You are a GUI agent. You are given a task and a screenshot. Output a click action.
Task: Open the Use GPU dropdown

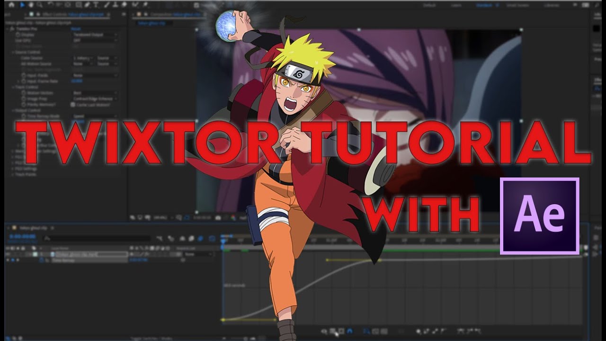[95, 41]
